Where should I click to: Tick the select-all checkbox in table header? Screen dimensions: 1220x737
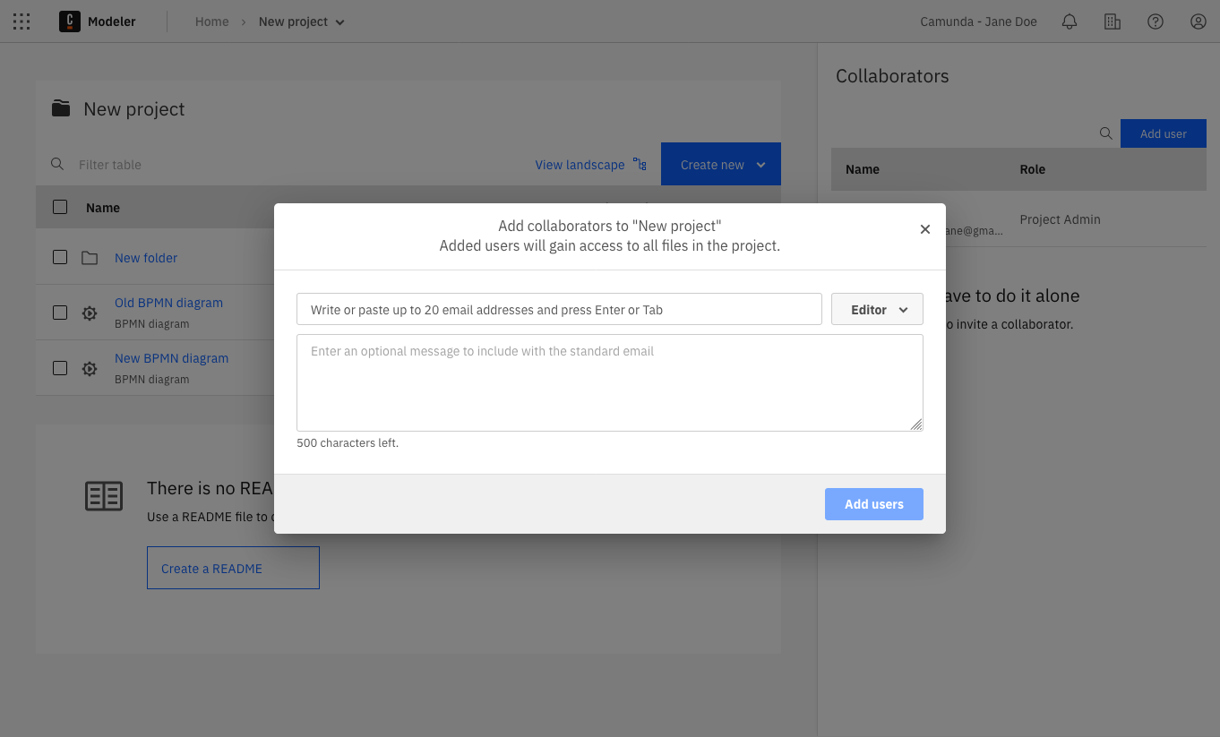coord(60,207)
